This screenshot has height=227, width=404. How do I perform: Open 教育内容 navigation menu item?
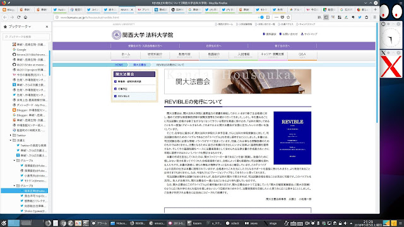[184, 55]
